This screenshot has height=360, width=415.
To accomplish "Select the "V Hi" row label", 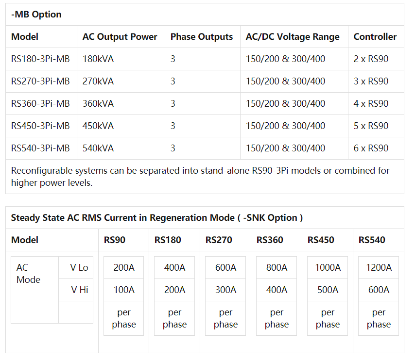I will click(x=79, y=290).
